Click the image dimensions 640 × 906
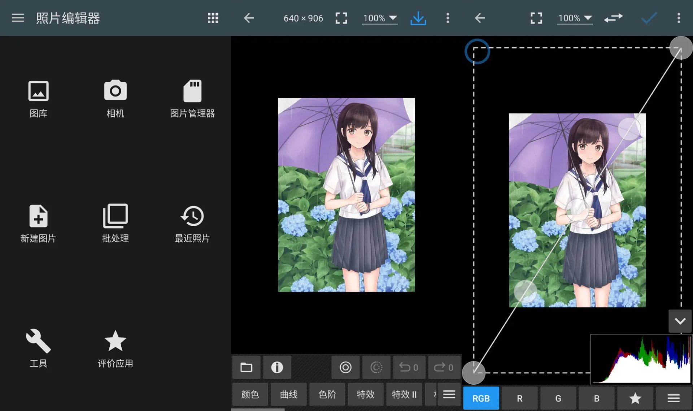The height and width of the screenshot is (411, 693). [303, 18]
